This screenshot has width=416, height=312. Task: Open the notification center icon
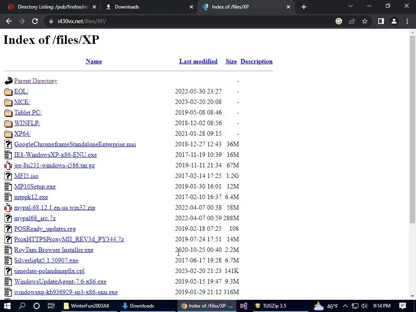point(403,306)
